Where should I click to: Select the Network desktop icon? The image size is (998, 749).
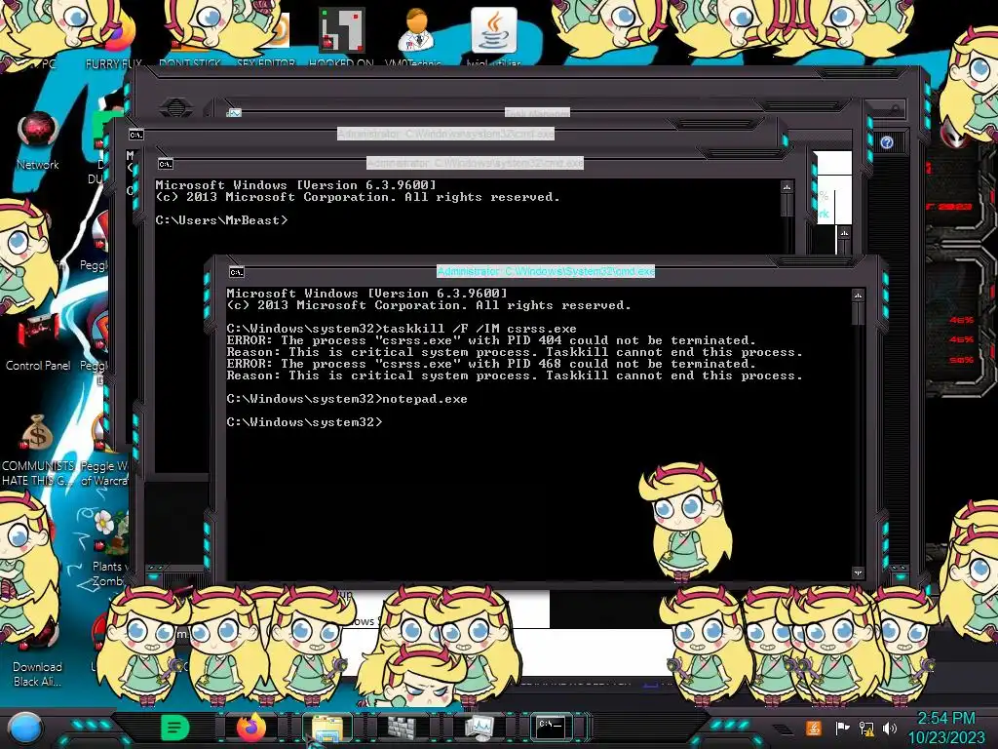click(x=38, y=141)
